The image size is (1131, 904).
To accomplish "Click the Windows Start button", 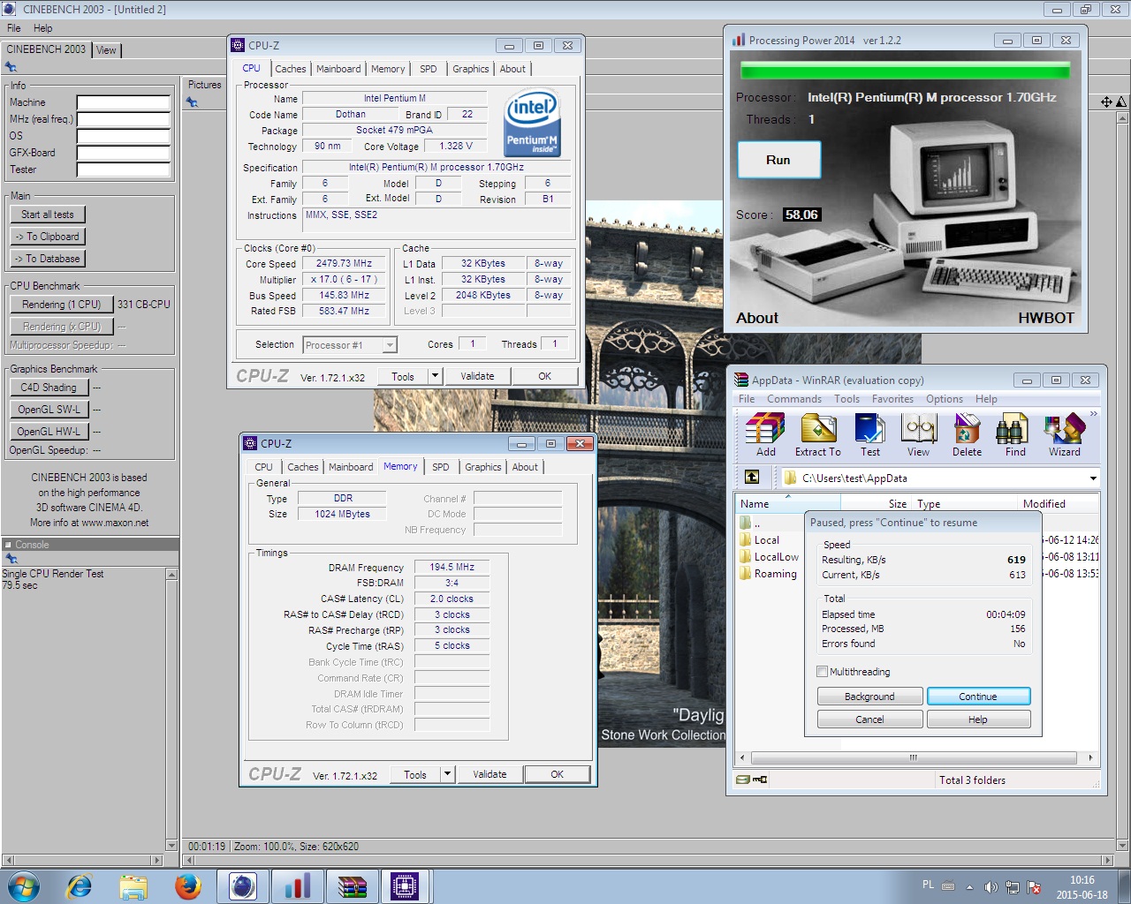I will tap(23, 885).
